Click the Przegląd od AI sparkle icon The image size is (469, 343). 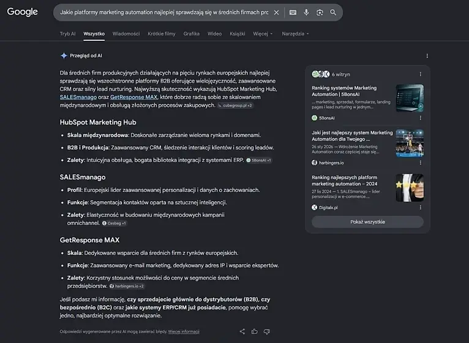tap(64, 56)
